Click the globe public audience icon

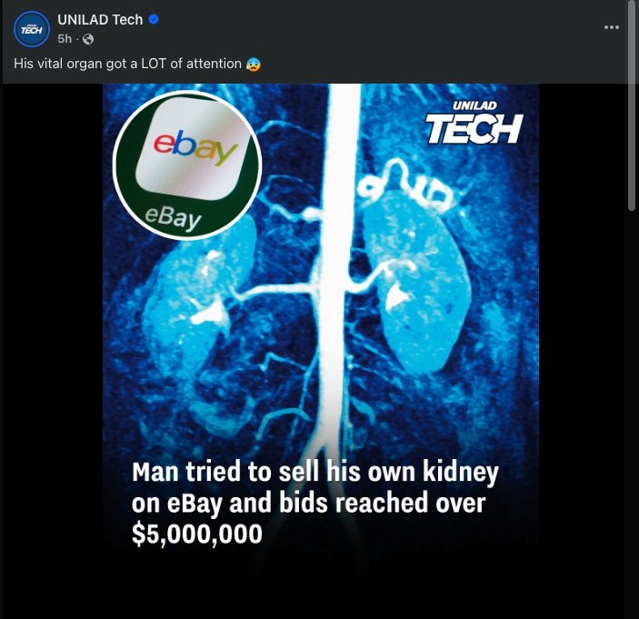tap(88, 39)
